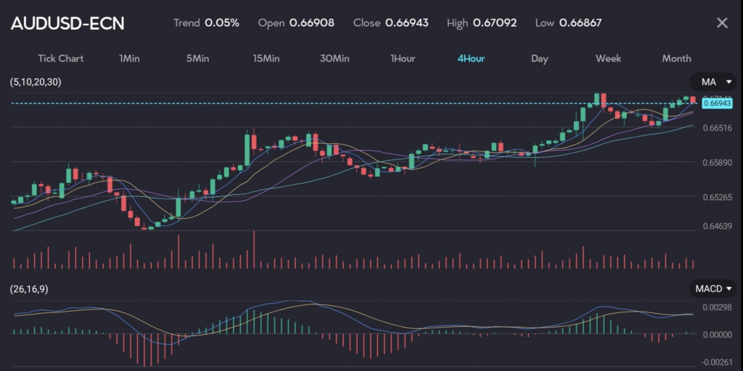
Task: Select the 1Min timeframe
Action: 129,59
